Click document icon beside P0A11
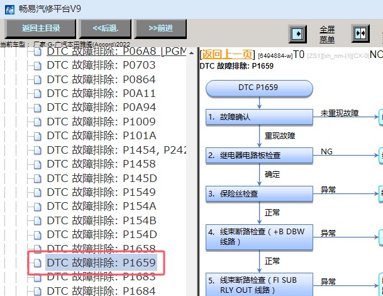 click(x=37, y=94)
